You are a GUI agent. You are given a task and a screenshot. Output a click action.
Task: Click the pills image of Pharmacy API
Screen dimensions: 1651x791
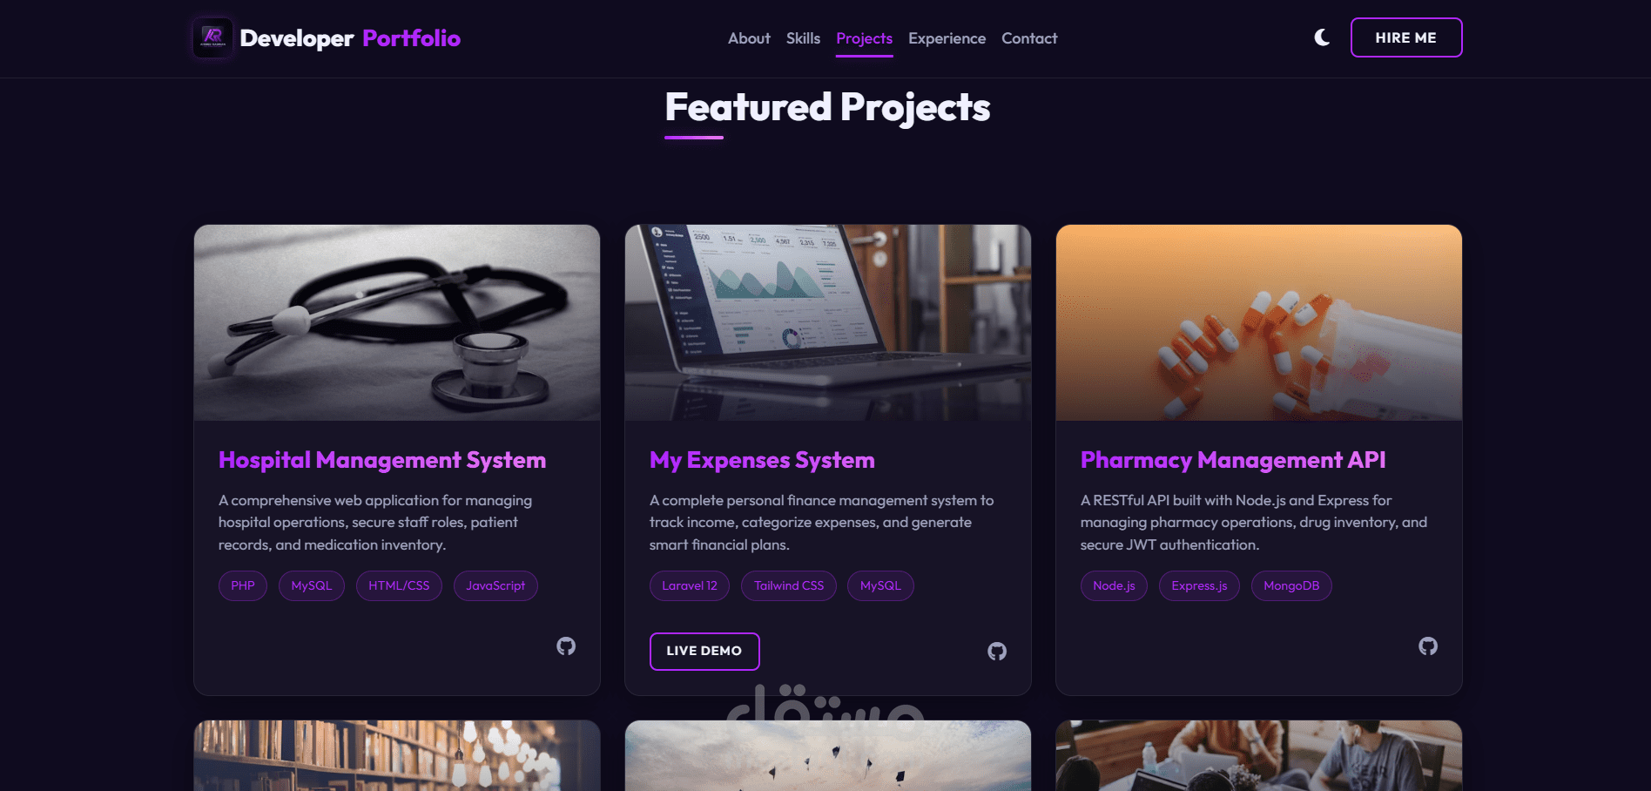tap(1259, 322)
